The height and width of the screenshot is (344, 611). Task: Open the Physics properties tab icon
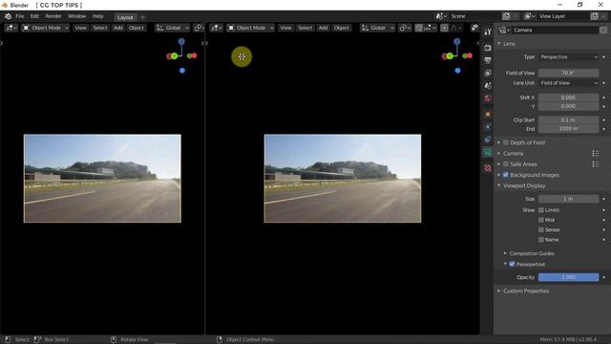pos(488,127)
